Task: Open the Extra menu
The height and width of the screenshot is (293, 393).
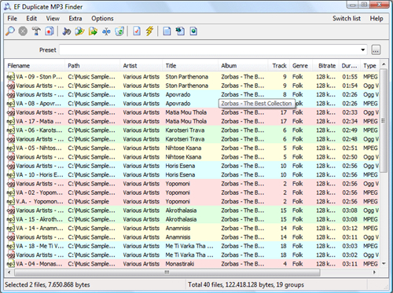Action: (75, 18)
